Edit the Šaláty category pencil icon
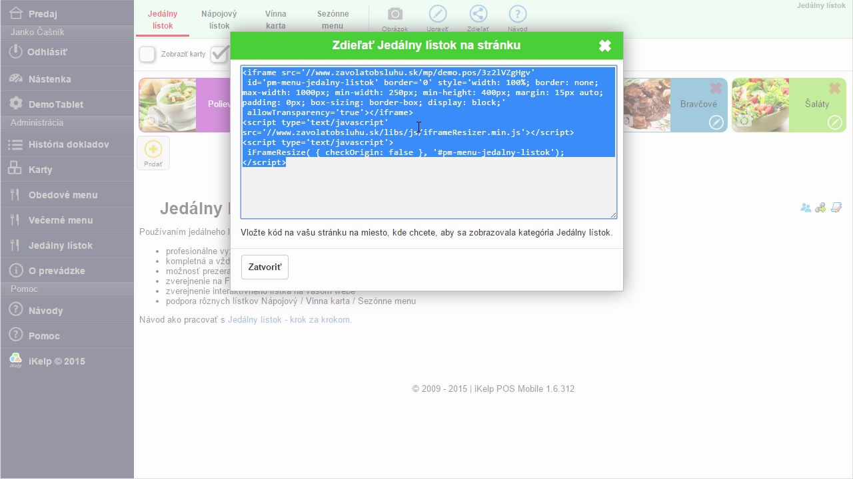 tap(834, 122)
